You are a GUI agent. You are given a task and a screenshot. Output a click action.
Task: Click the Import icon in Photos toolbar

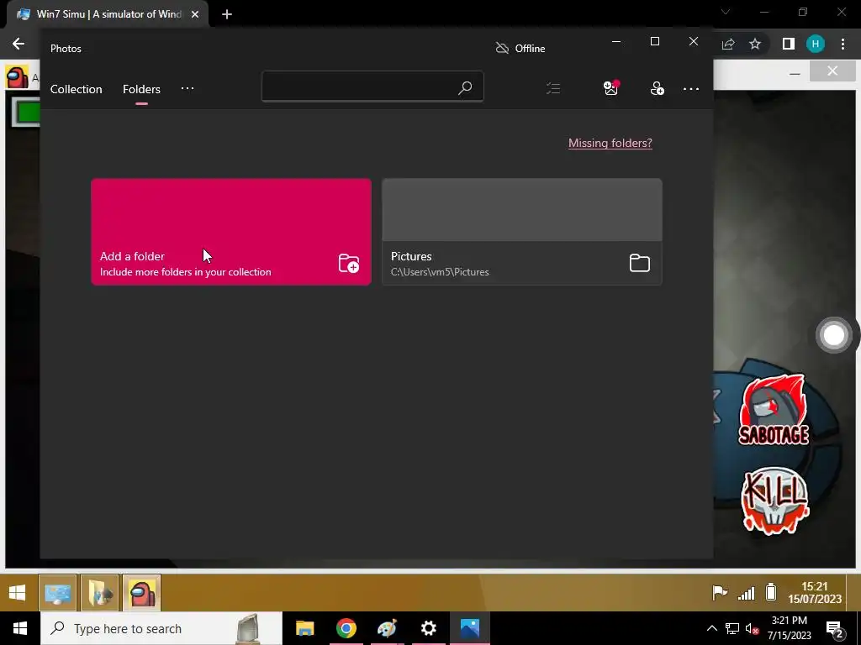pos(657,88)
